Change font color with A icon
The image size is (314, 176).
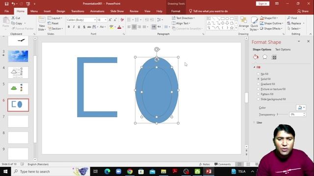pos(120,27)
